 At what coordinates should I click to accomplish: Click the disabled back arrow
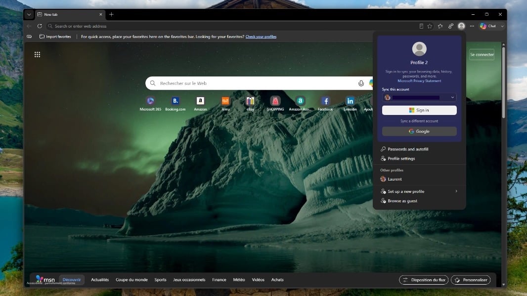point(29,26)
